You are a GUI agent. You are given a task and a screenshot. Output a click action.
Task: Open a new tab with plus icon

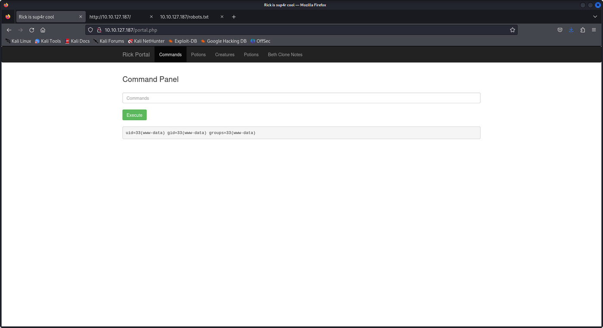tap(234, 17)
